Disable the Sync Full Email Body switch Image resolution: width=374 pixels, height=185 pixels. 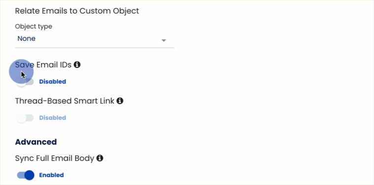[26, 175]
